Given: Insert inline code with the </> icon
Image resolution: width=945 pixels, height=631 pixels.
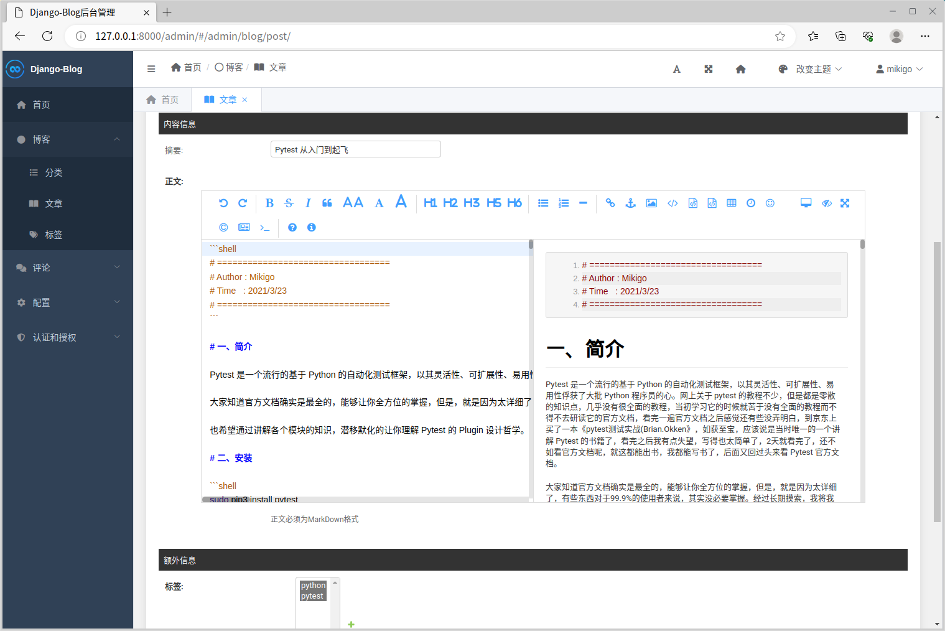Looking at the screenshot, I should click(673, 203).
